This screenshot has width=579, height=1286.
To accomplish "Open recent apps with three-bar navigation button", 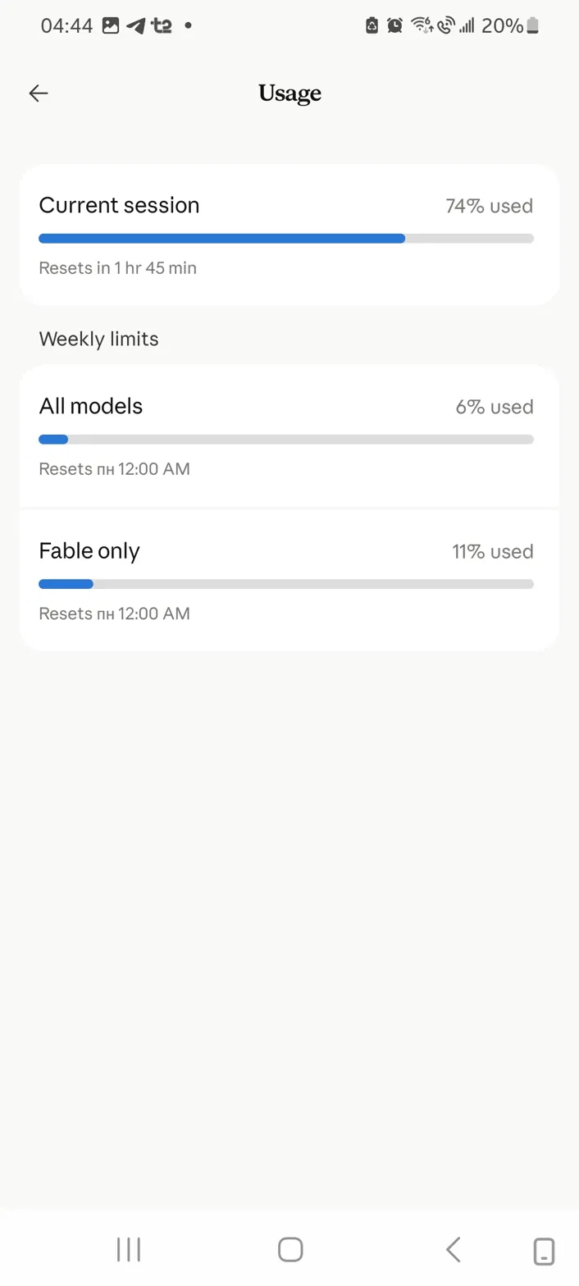I will click(x=129, y=1250).
